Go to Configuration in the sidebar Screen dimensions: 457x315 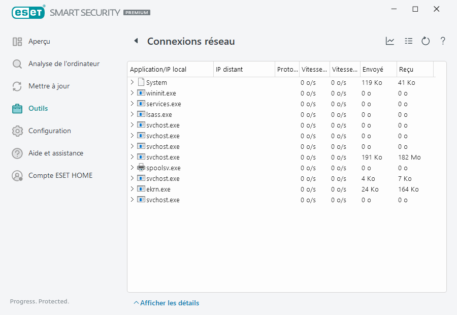tap(49, 131)
